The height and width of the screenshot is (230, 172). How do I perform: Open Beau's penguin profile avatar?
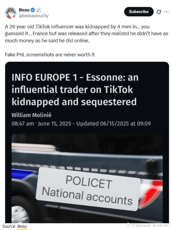[11, 13]
